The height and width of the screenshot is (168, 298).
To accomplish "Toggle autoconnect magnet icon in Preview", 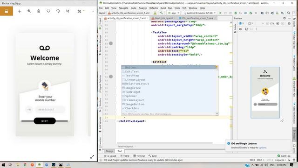I will coord(246,29).
